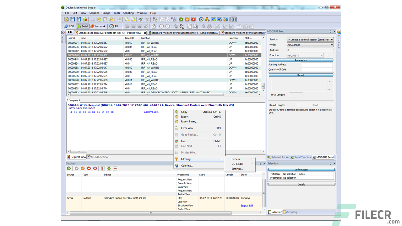The image size is (402, 226).
Task: Click the Empty link in State column
Action: [x=244, y=206]
